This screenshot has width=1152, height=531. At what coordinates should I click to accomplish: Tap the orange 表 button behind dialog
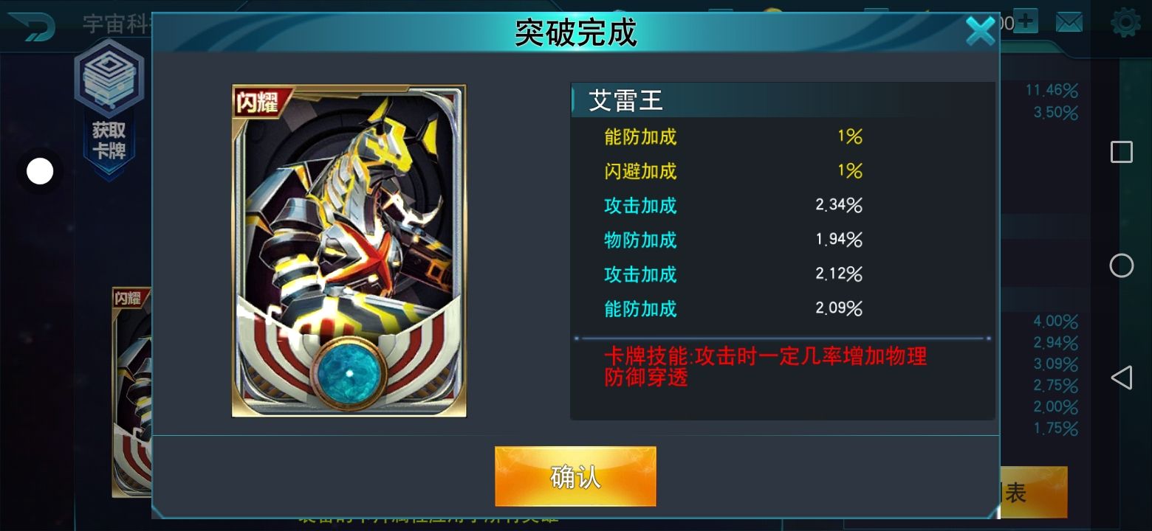pos(1032,493)
